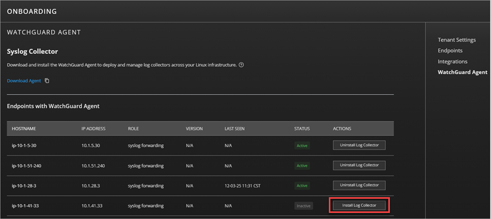Select hostname ip-10-1-5-30
This screenshot has height=219, width=491.
tap(24, 145)
